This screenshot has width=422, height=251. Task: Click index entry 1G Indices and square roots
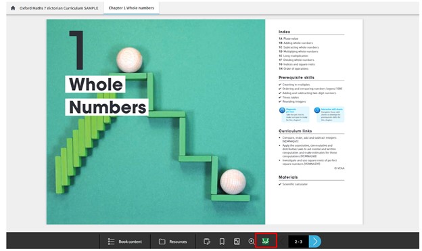(297, 64)
